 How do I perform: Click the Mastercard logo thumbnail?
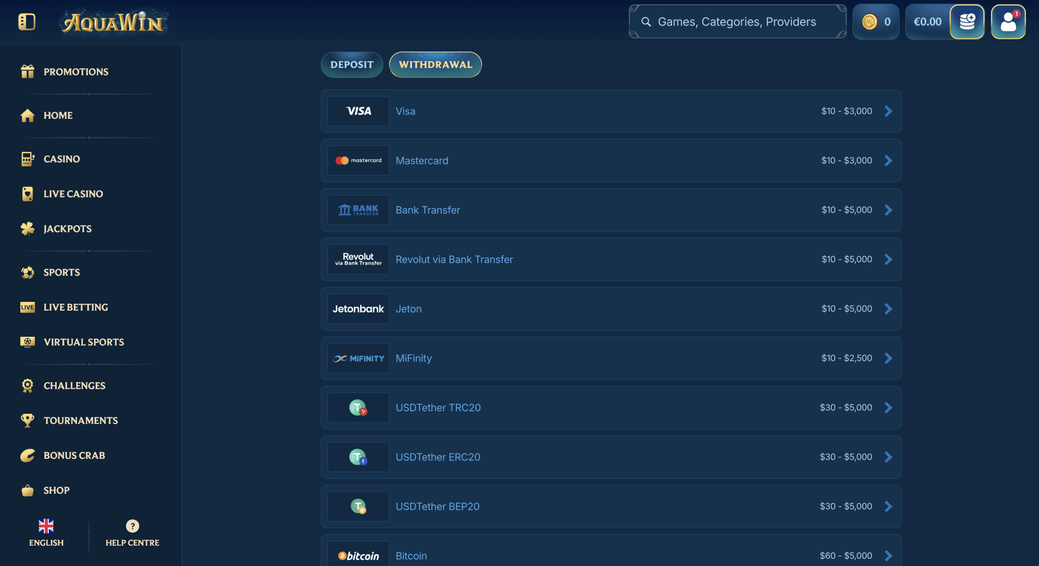point(358,161)
